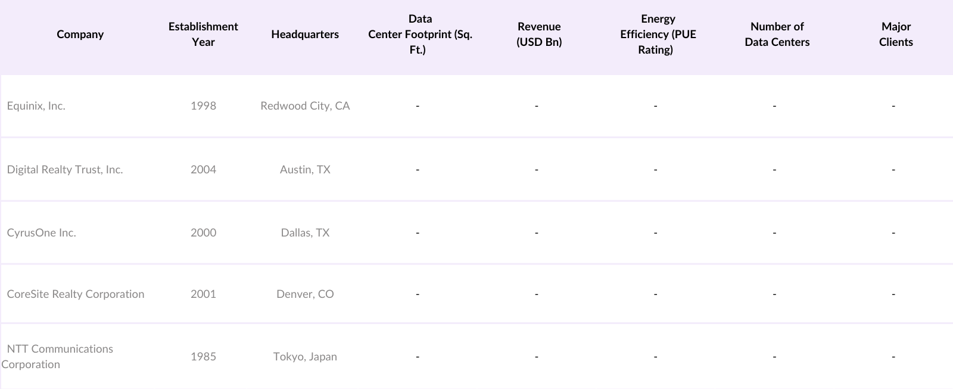953x389 pixels.
Task: Select Digital Realty Trust, Inc. cell
Action: tap(65, 170)
